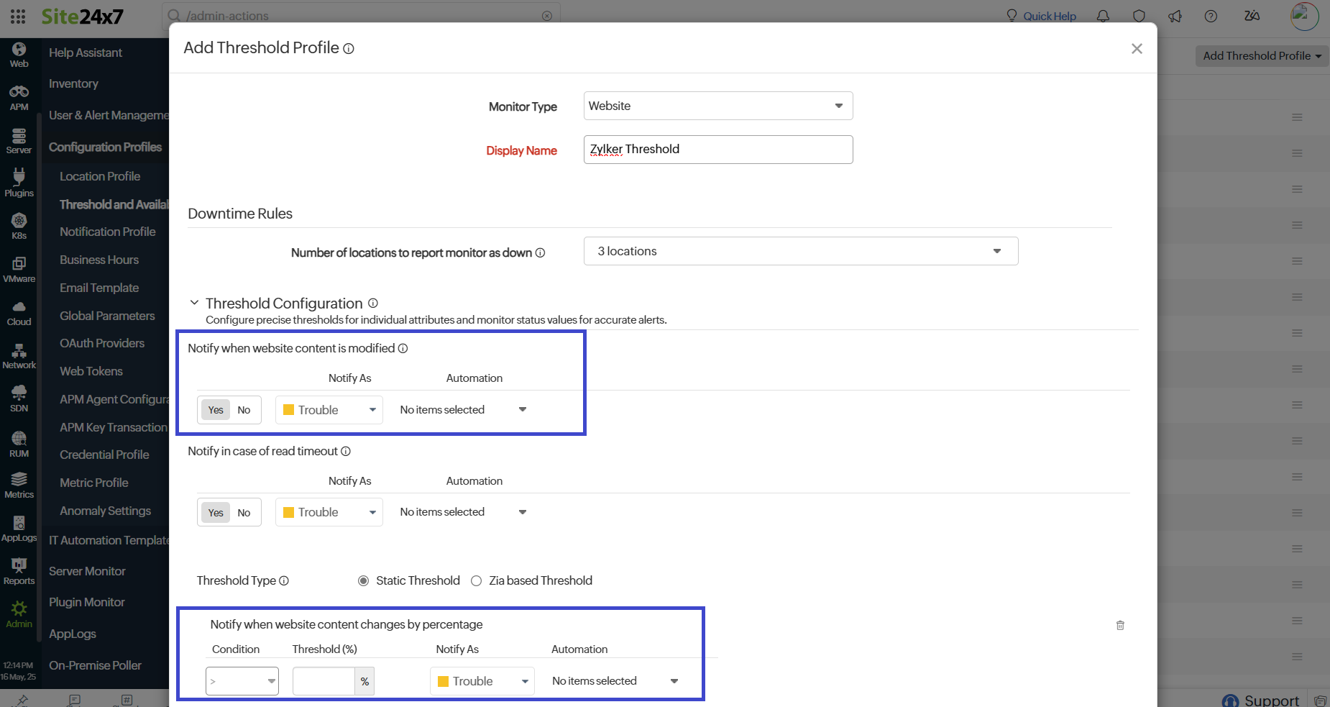
Task: Open Inventory menu item
Action: point(73,83)
